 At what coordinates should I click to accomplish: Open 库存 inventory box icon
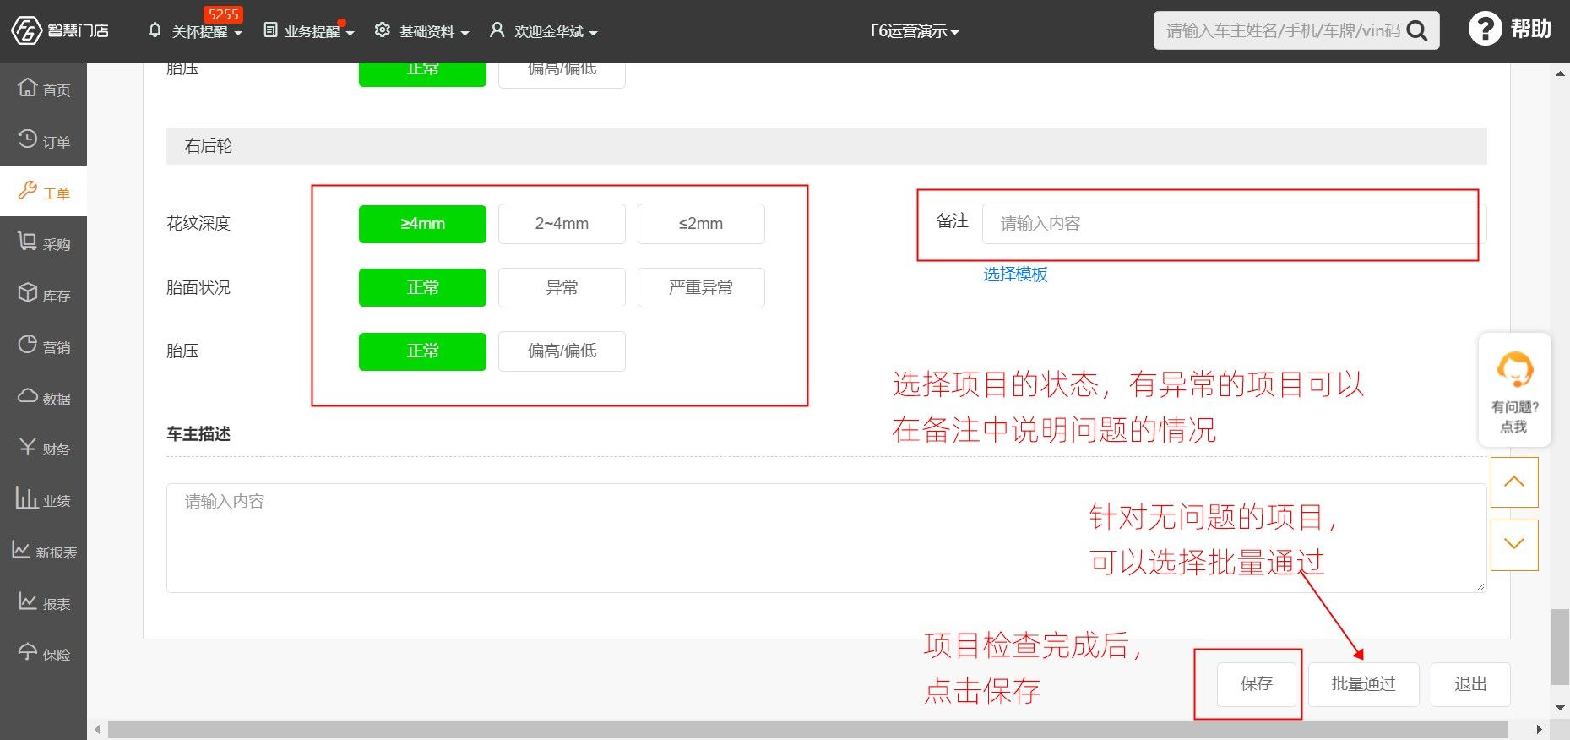pos(28,292)
